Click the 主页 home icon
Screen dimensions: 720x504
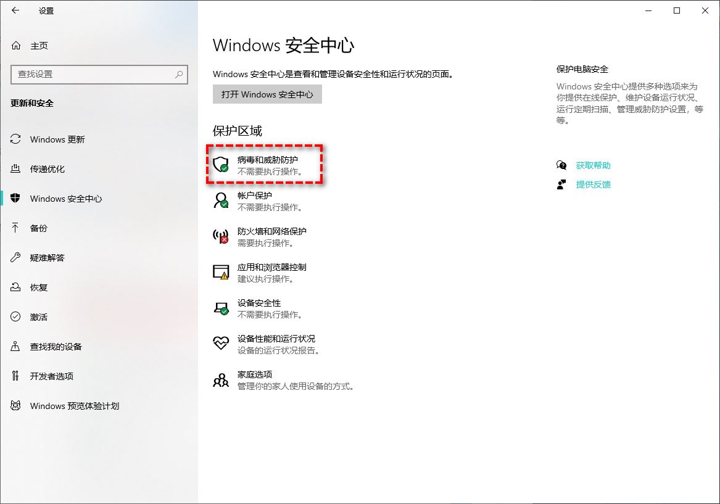pyautogui.click(x=15, y=45)
